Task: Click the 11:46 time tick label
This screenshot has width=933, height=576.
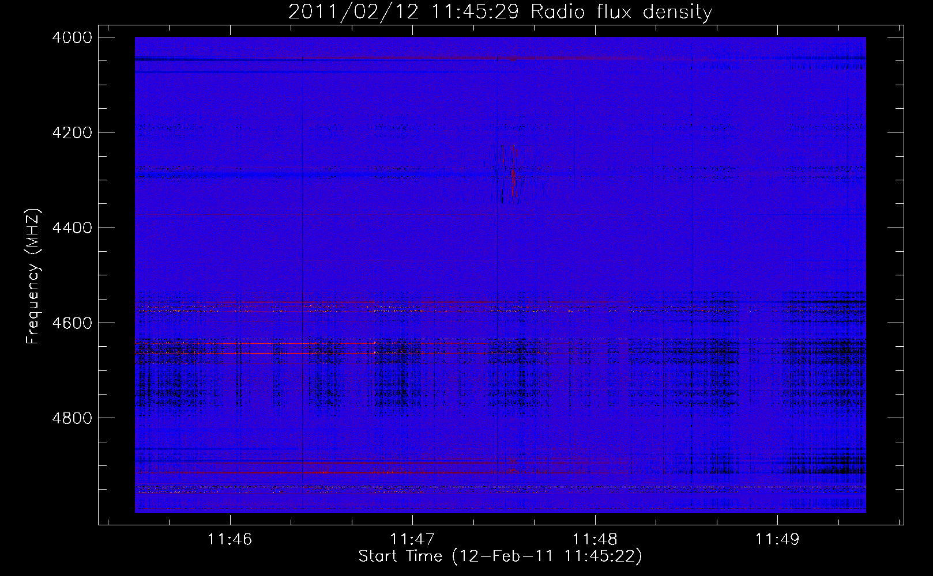Action: (230, 539)
